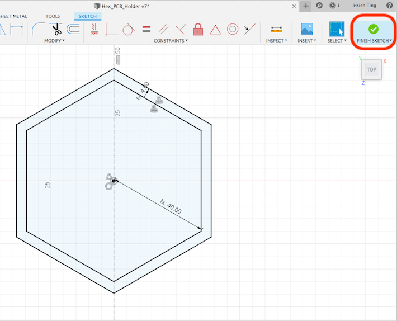Select the Trim scissors tool
This screenshot has height=321, width=397.
click(56, 29)
